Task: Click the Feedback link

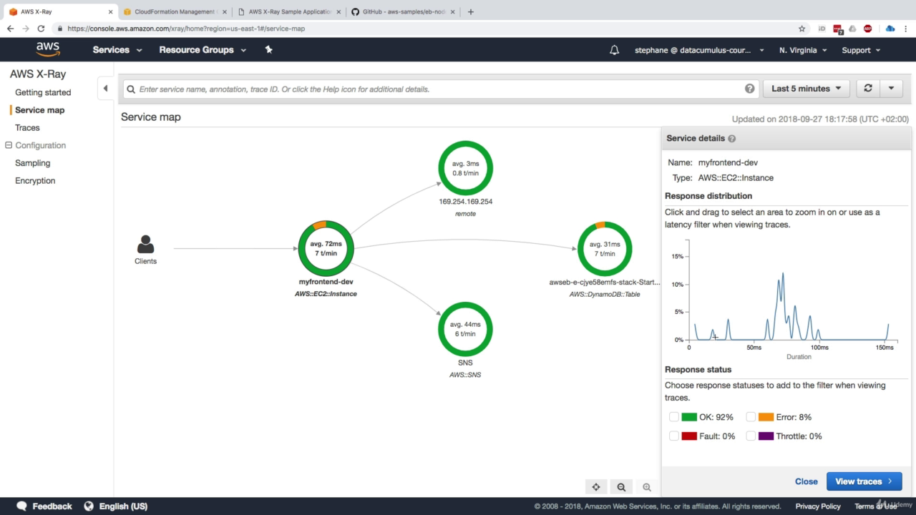Action: coord(52,506)
